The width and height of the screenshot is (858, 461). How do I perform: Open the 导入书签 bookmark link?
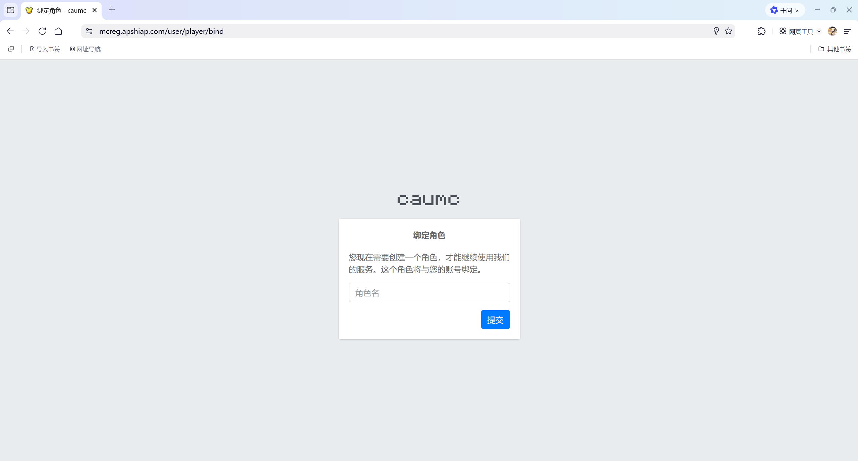coord(45,49)
